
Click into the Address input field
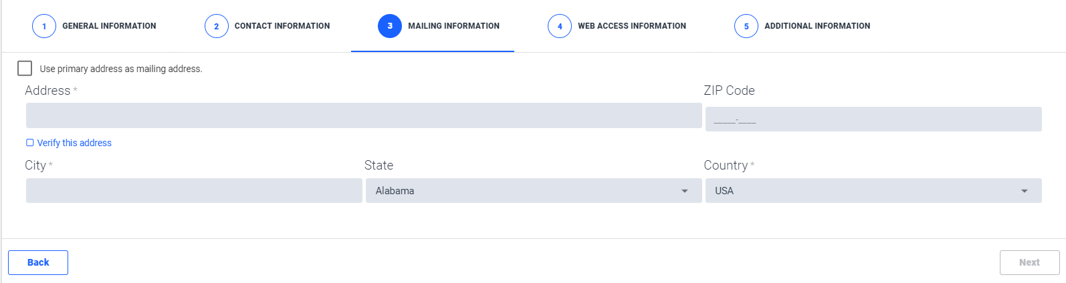coord(364,115)
